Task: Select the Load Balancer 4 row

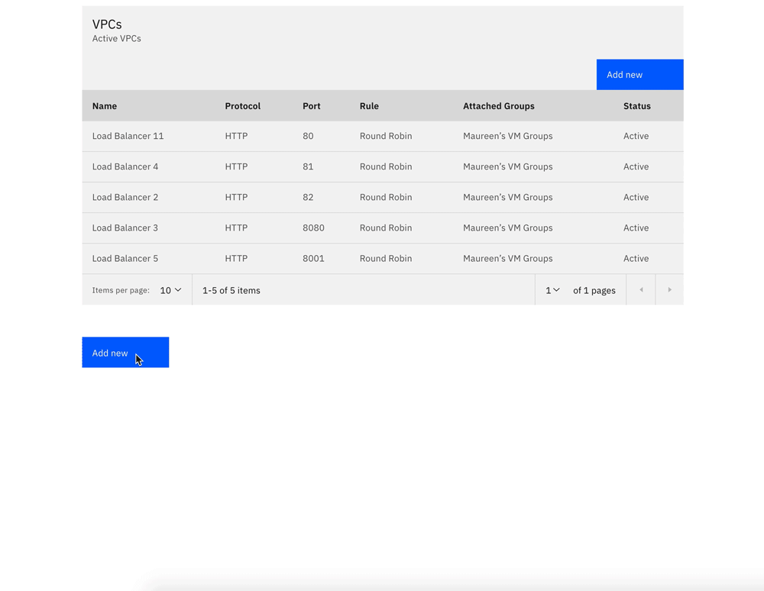Action: point(125,166)
